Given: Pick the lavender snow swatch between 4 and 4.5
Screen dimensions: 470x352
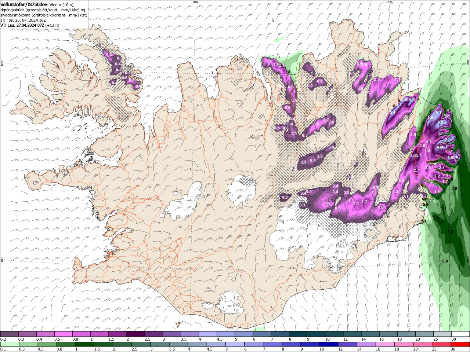Looking at the screenshot, I should (x=208, y=334).
